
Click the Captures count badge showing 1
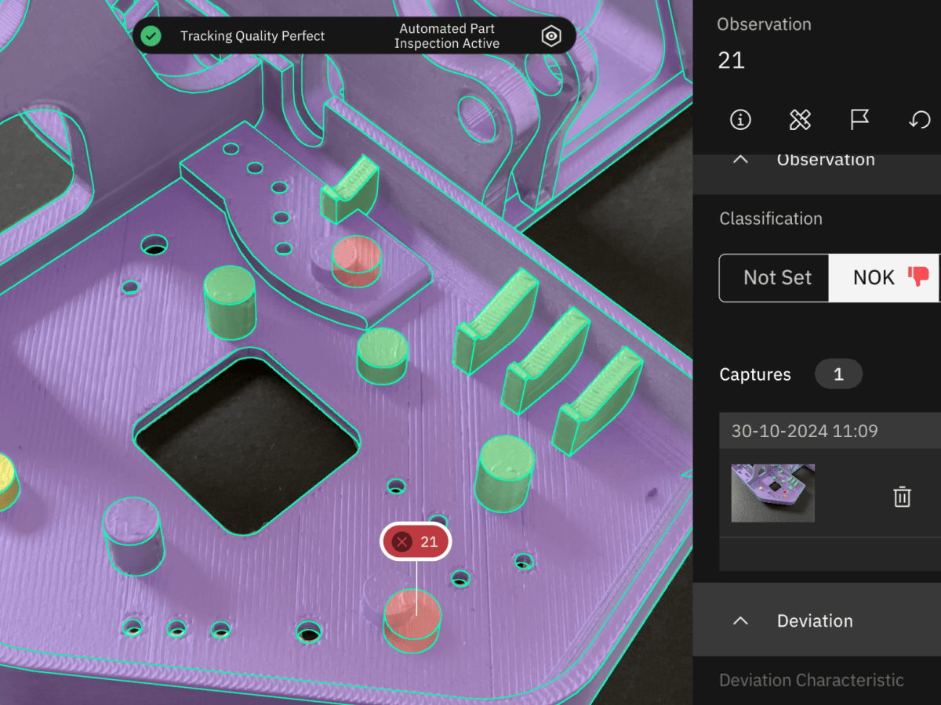pos(837,374)
